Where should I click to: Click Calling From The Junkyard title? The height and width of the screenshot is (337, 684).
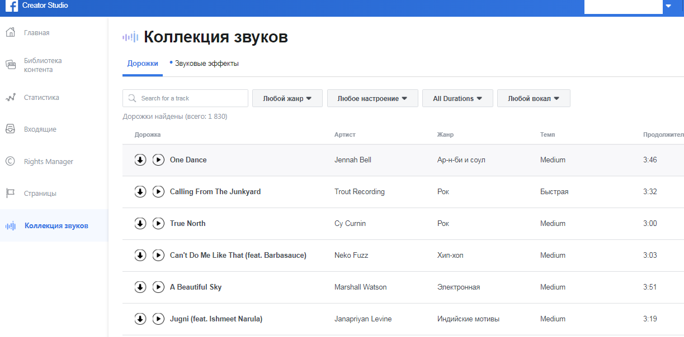(x=215, y=191)
